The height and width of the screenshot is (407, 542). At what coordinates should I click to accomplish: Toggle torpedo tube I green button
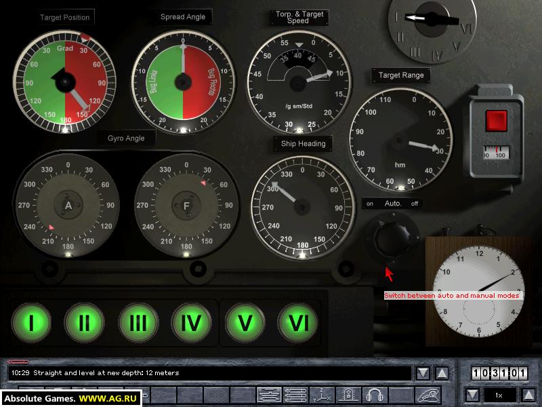31,322
